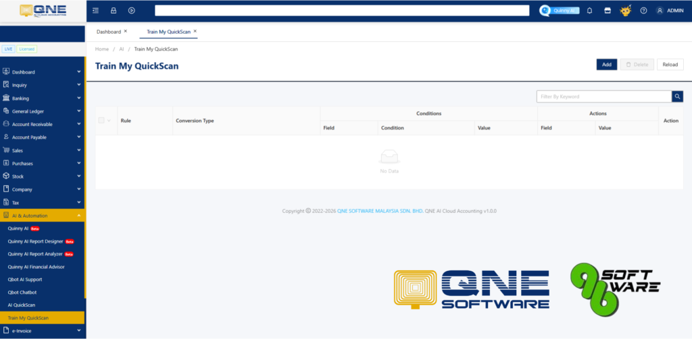The image size is (692, 339).
Task: Expand the Dashboard menu chevron
Action: [79, 71]
